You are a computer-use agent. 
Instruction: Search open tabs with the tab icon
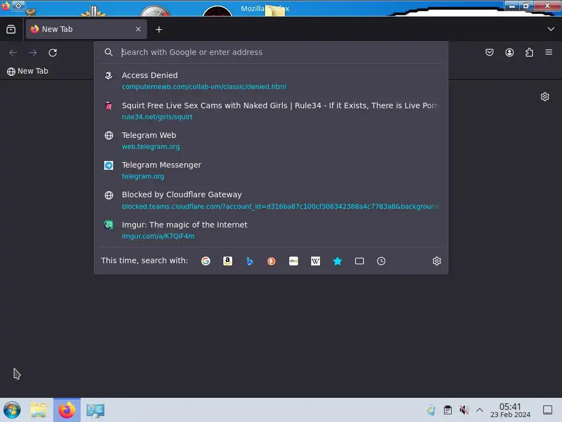click(x=359, y=261)
